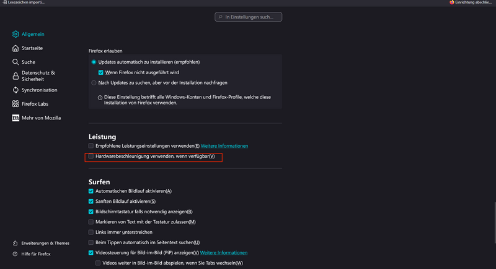Click the Firefox Labs icon

(x=15, y=104)
